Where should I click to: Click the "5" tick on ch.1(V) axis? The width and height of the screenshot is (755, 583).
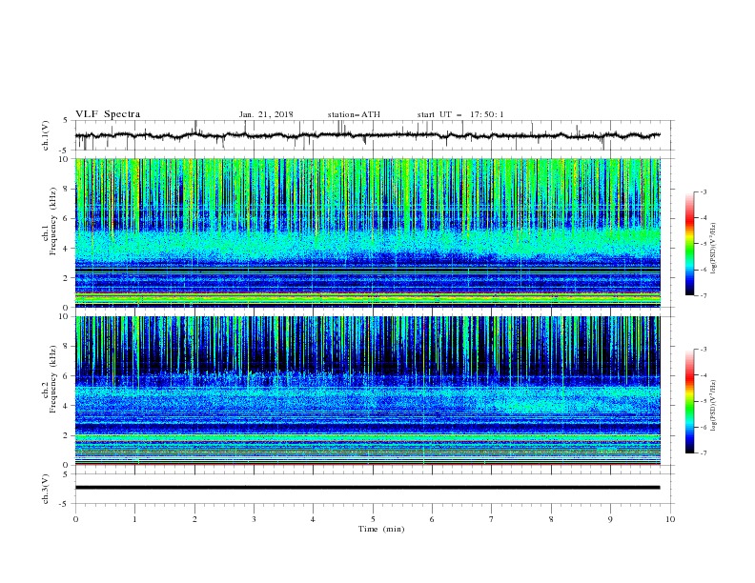click(67, 120)
